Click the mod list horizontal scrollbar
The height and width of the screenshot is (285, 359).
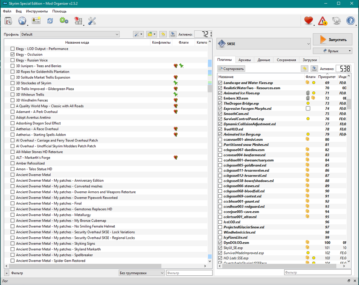85,266
